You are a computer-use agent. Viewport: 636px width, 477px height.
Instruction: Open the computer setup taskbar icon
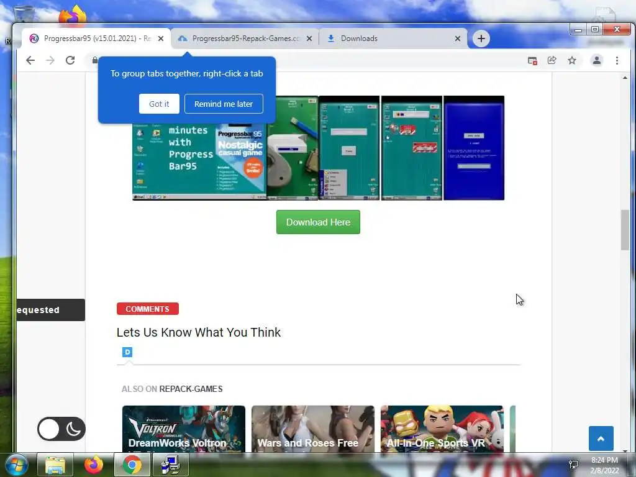170,465
